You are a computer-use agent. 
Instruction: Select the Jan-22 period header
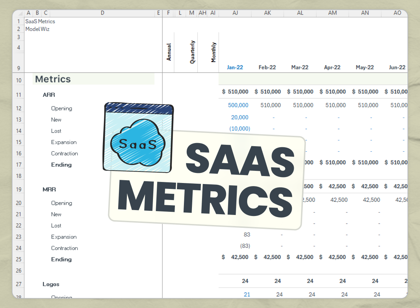pyautogui.click(x=235, y=67)
